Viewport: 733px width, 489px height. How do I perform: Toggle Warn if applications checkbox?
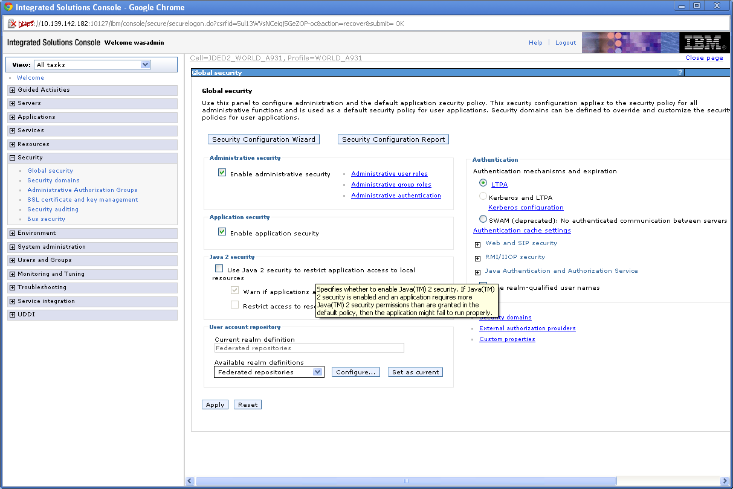point(235,290)
